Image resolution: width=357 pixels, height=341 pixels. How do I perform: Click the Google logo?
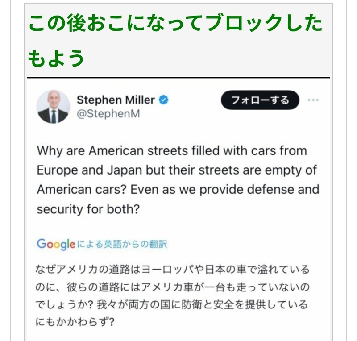pos(56,244)
